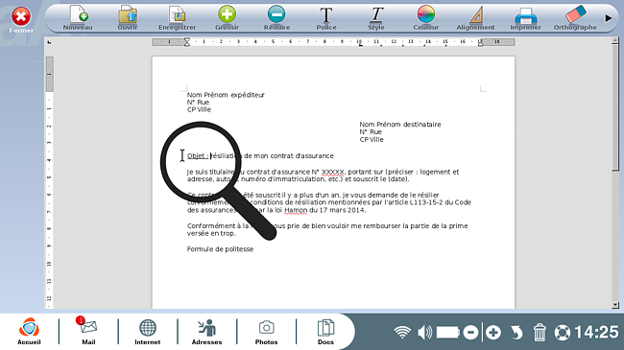Open the Style italic T tool
This screenshot has height=350, width=624.
(x=376, y=18)
